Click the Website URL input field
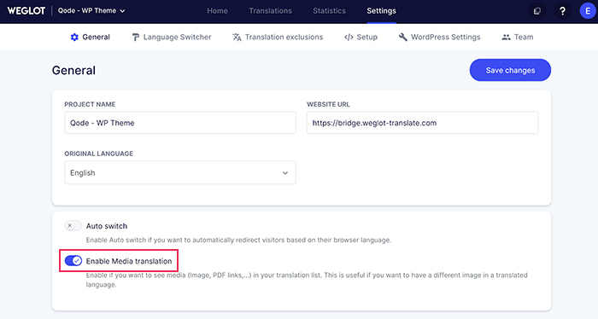Image resolution: width=598 pixels, height=319 pixels. click(x=423, y=123)
